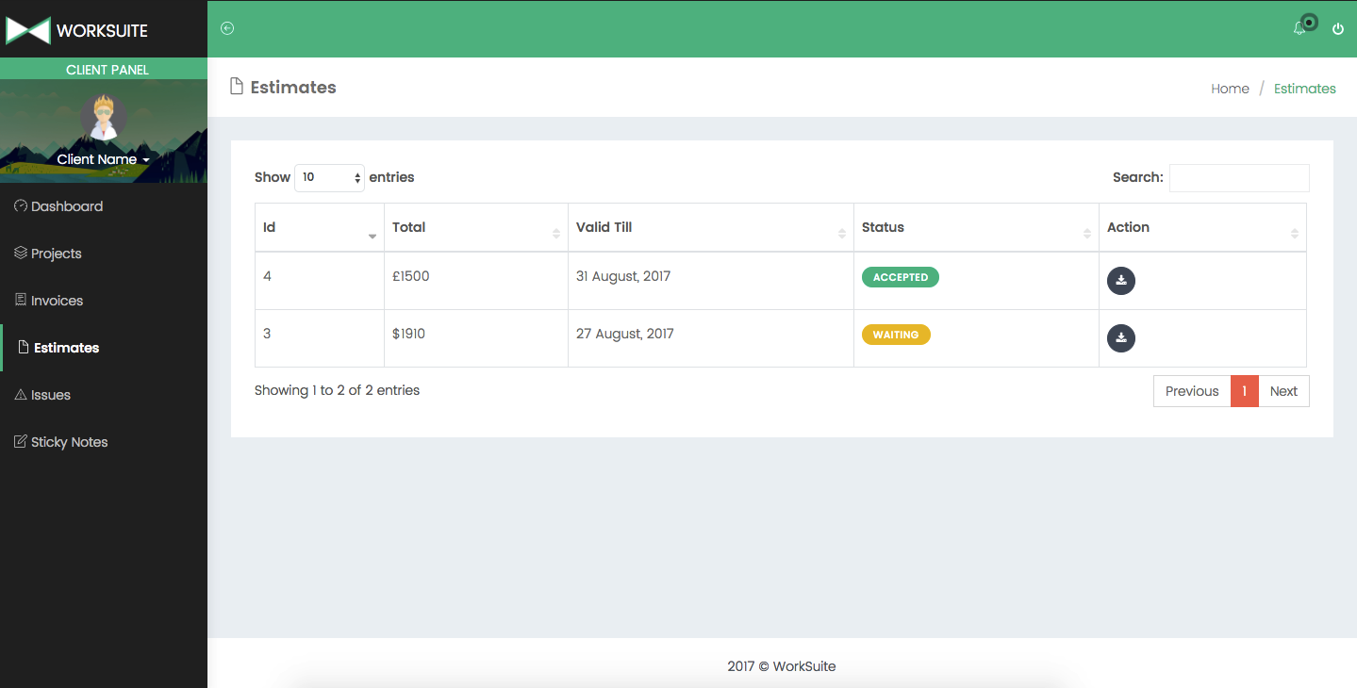Expand the Client Name dropdown
1357x688 pixels.
pyautogui.click(x=103, y=160)
